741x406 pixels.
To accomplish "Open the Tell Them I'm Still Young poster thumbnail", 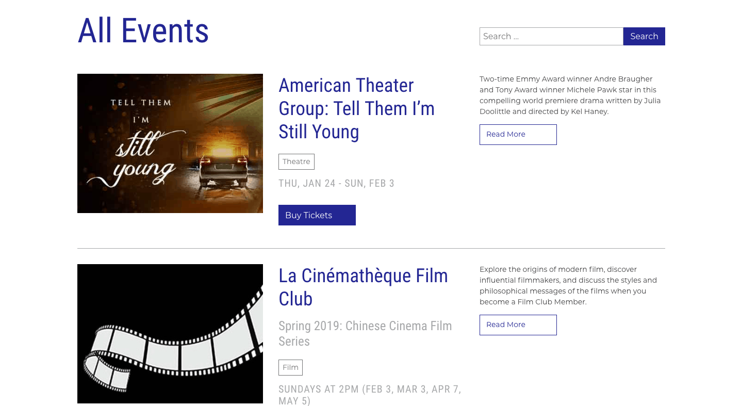I will click(x=170, y=143).
